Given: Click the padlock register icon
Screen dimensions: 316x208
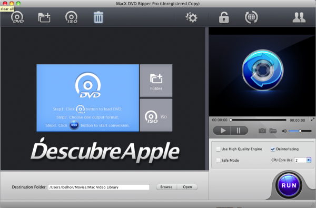Looking at the screenshot, I should pos(224,17).
